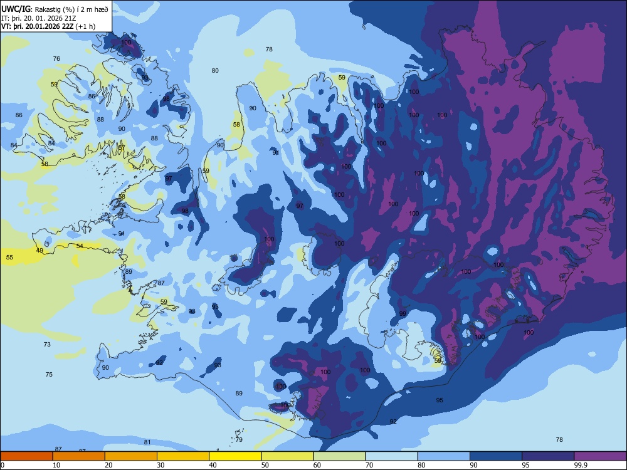The width and height of the screenshot is (627, 470).
Task: Click the legend label 99.9
Action: [x=580, y=465]
